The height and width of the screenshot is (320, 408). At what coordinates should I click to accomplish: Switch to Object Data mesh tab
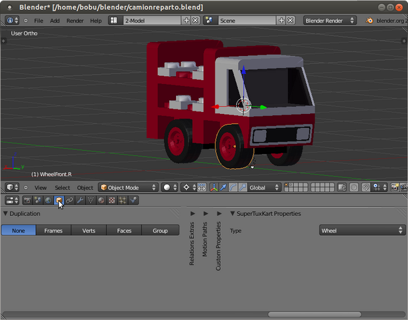pyautogui.click(x=91, y=200)
